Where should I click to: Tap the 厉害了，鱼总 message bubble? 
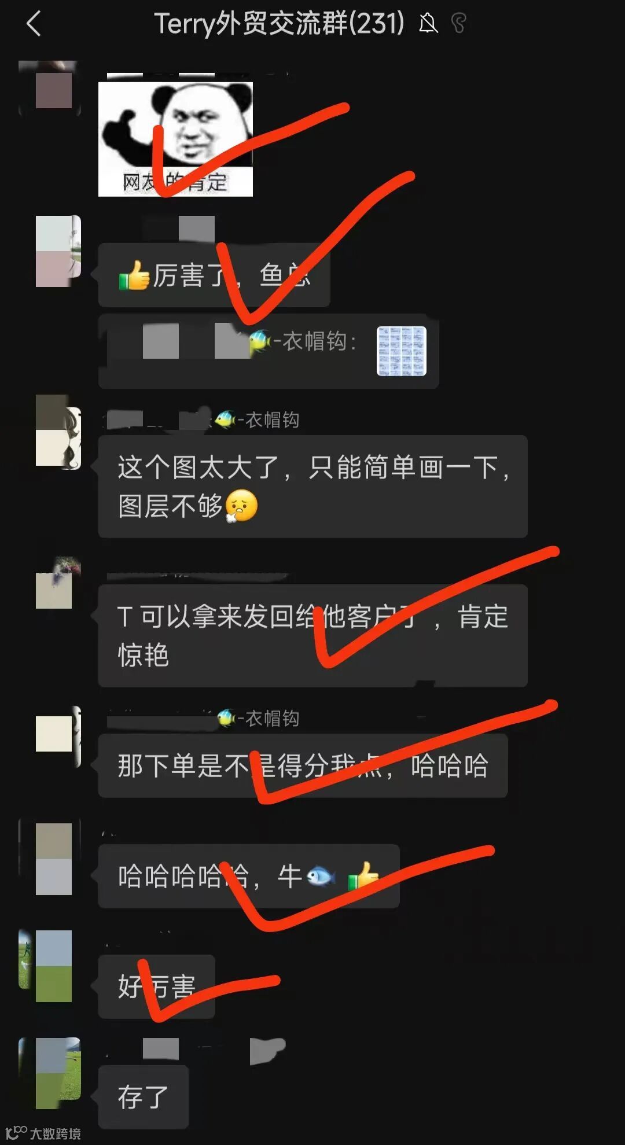[x=214, y=275]
